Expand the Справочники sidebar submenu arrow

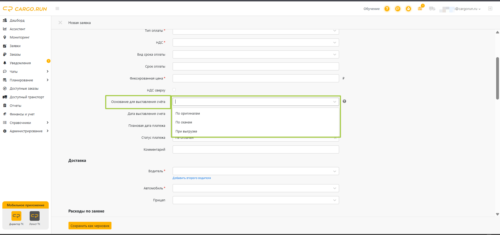47,123
